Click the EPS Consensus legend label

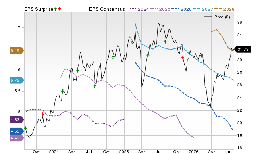coord(107,9)
